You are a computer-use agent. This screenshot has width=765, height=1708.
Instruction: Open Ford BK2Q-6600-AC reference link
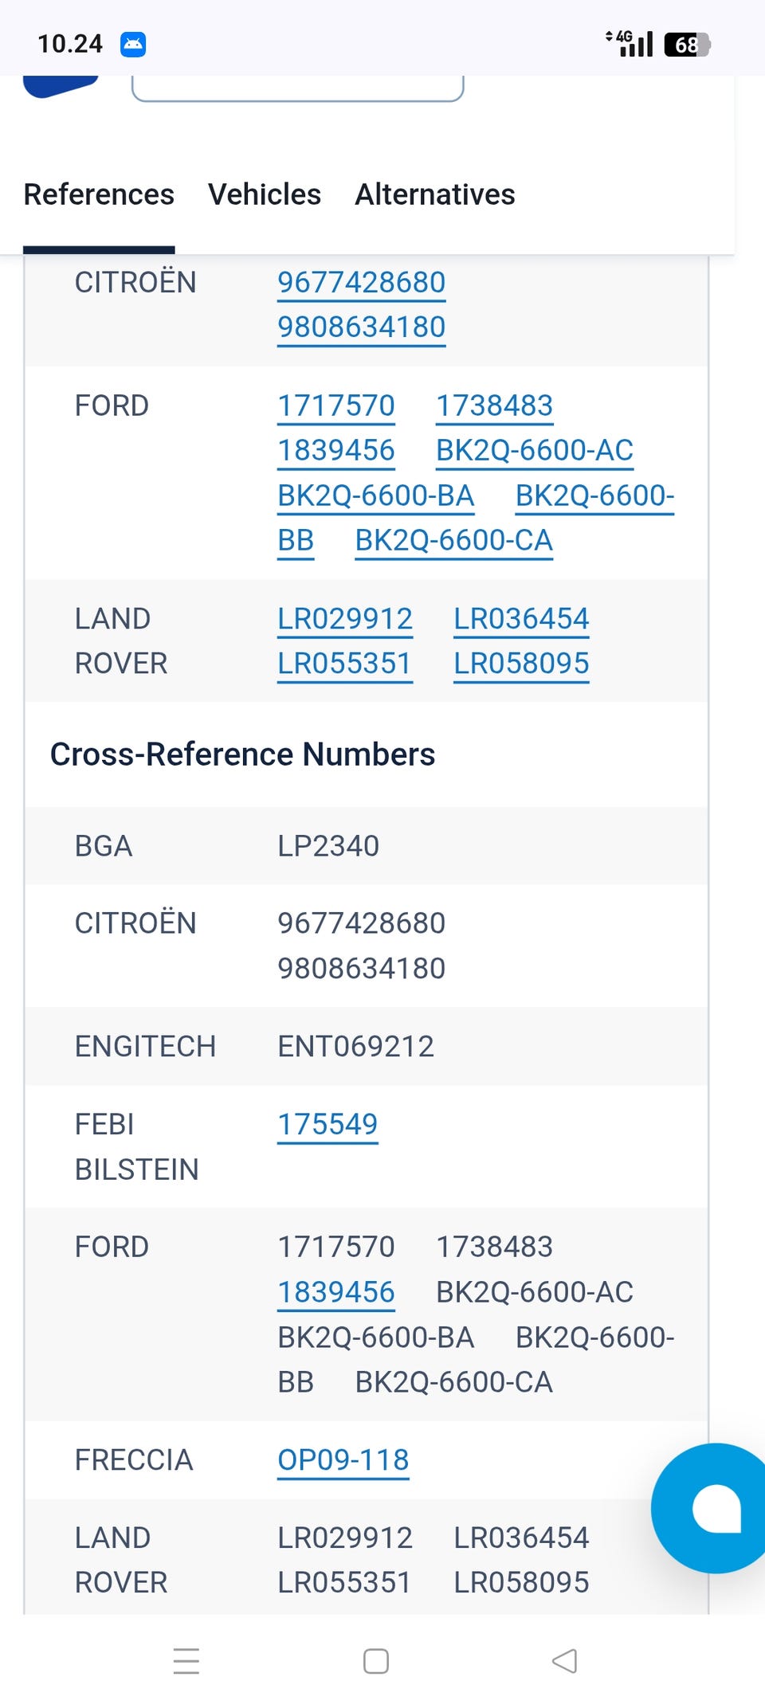click(x=535, y=451)
